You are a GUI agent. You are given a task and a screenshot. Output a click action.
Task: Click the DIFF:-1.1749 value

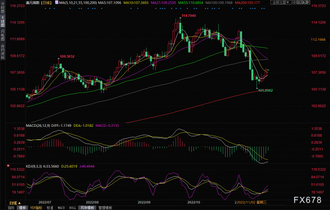[x=61, y=126]
